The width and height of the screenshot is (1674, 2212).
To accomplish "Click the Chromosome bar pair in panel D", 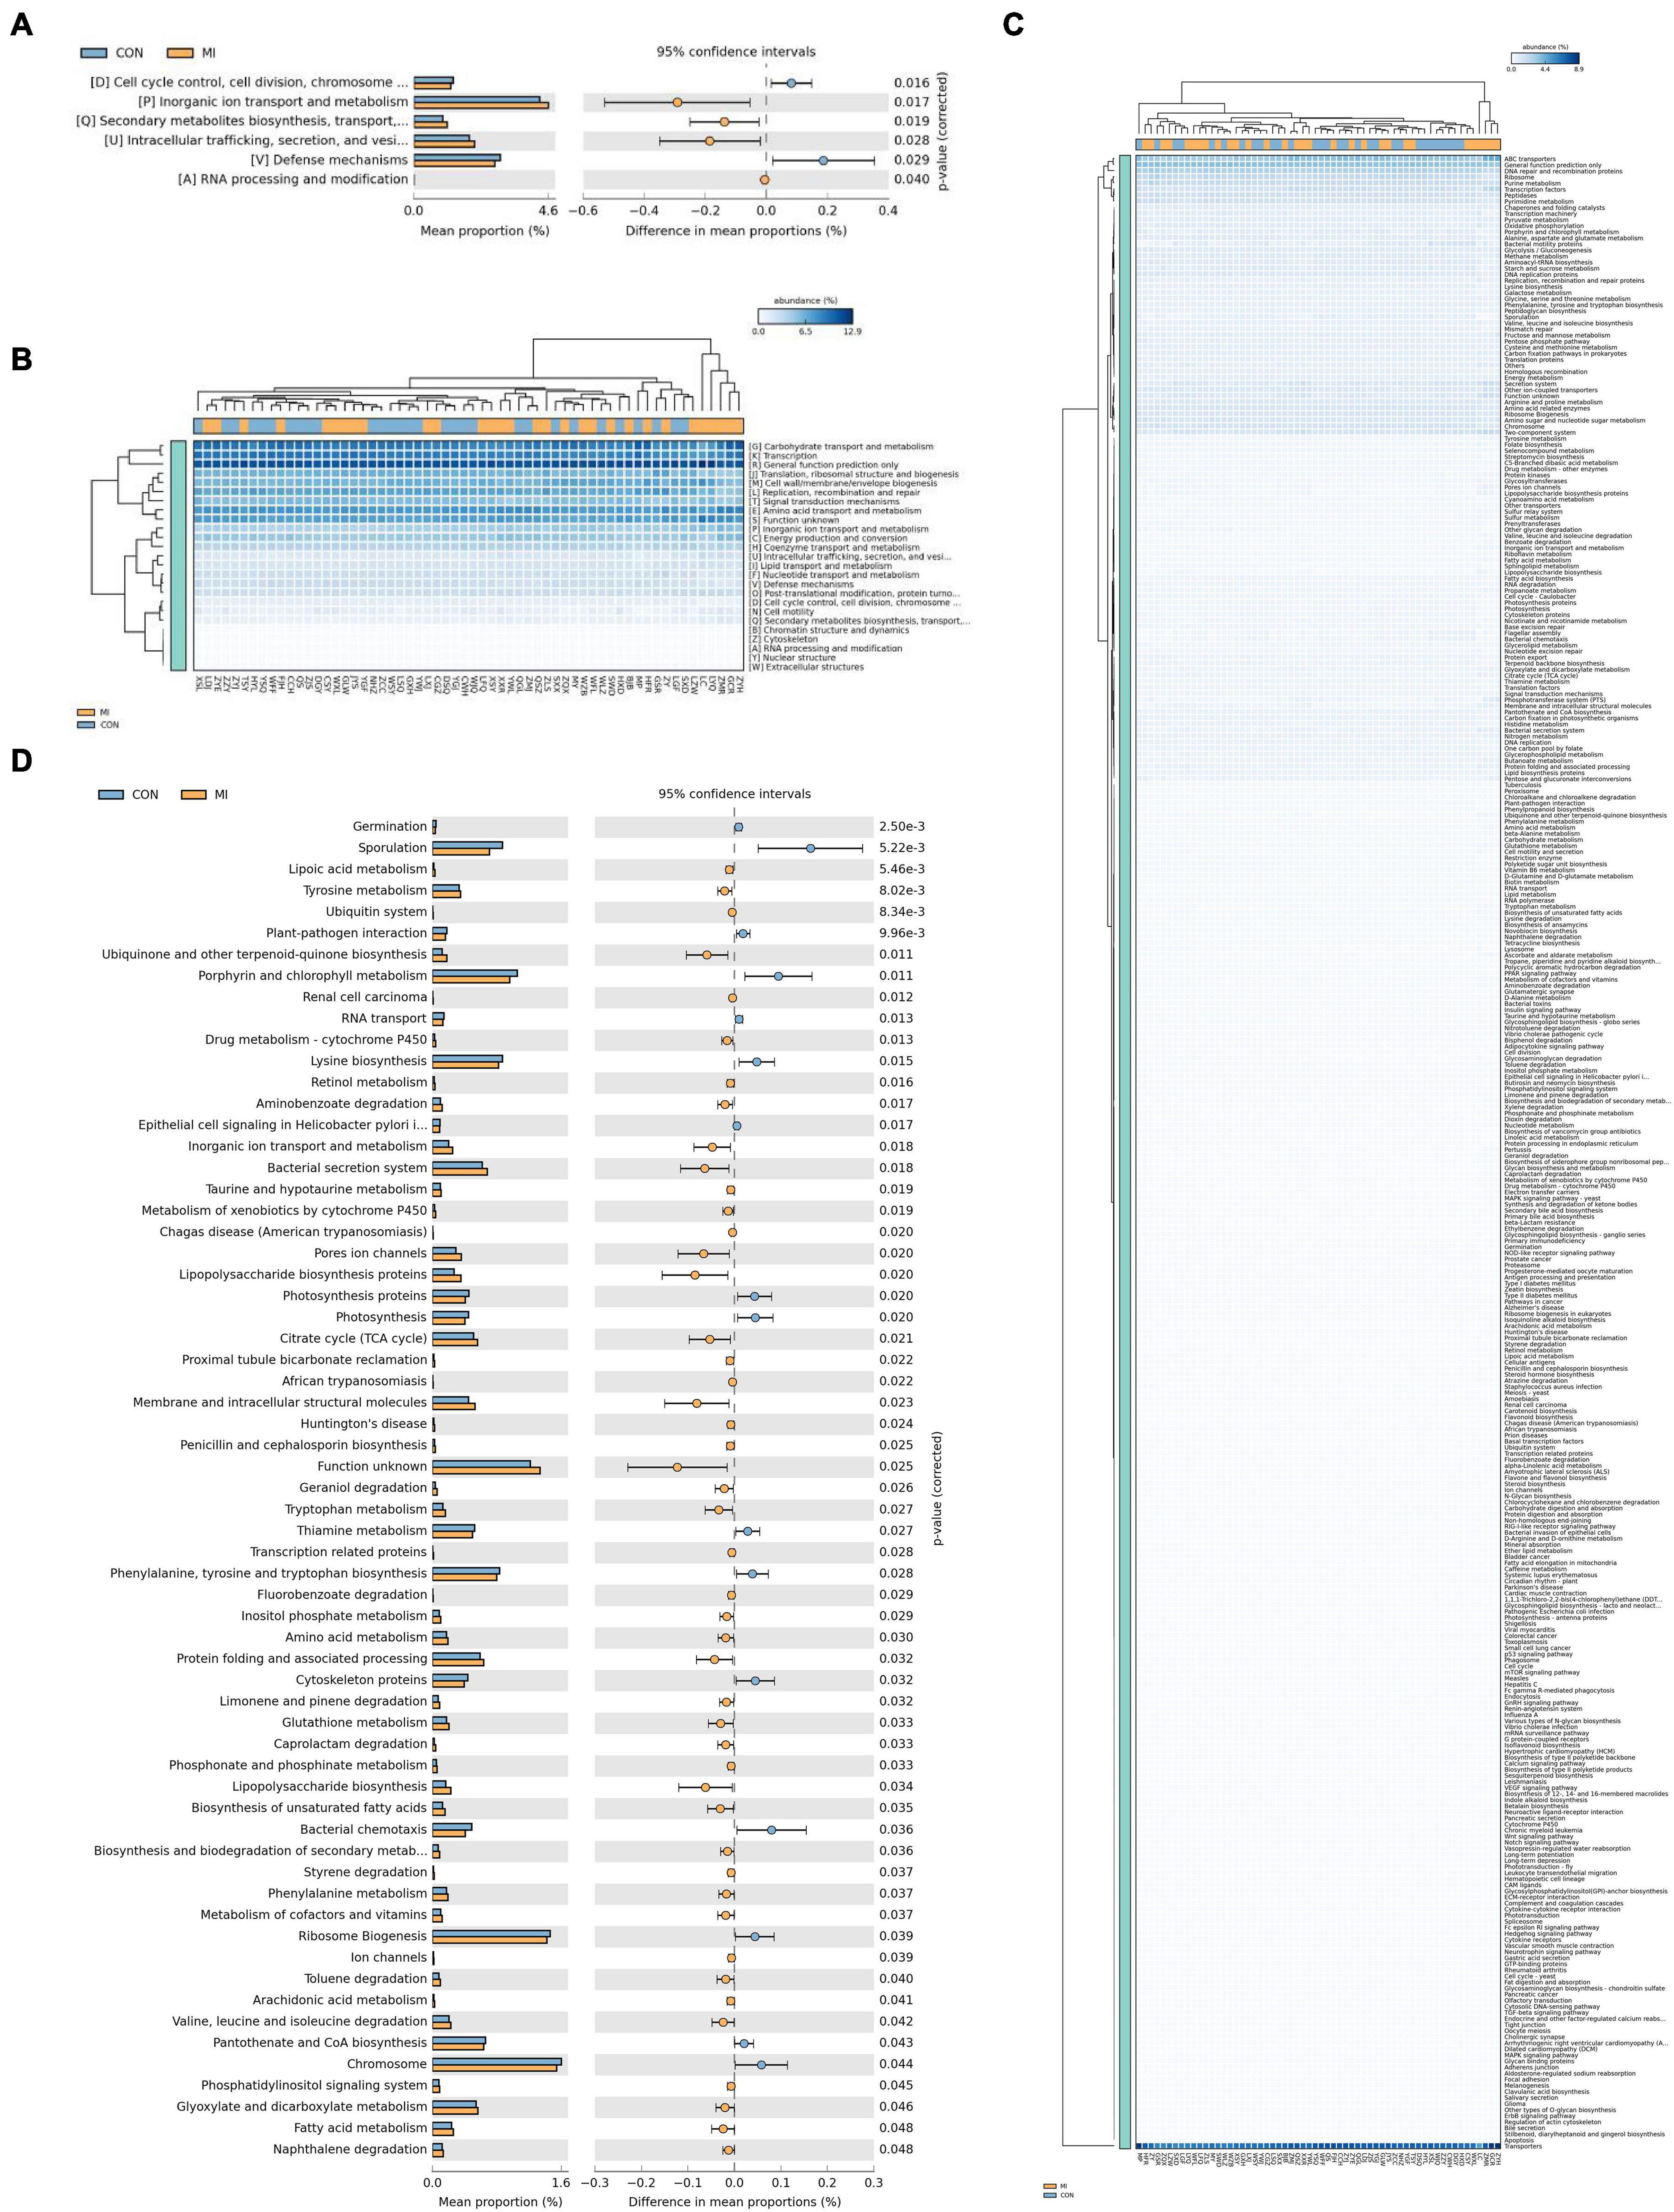I will click(x=497, y=2064).
